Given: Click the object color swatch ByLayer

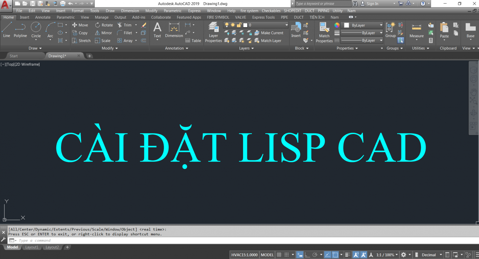Looking at the screenshot, I should coord(347,25).
